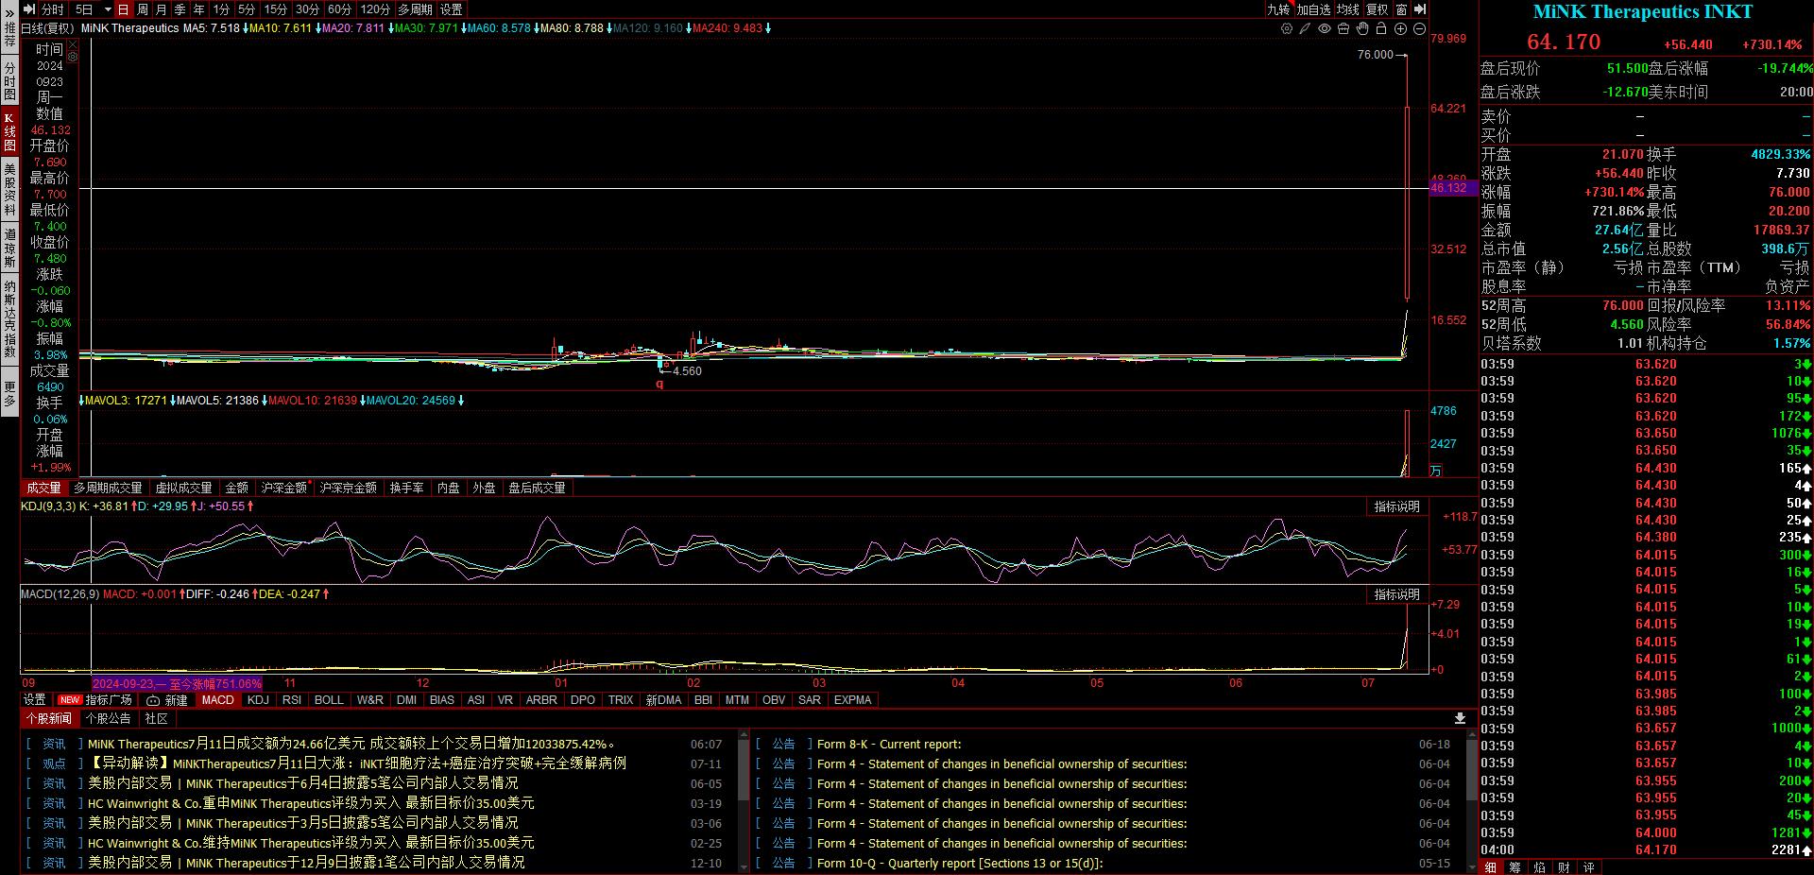Click the 九转 indicator button
This screenshot has width=1814, height=875.
(1278, 9)
